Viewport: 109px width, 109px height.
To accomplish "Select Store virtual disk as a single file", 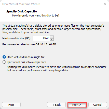I will point(4,57).
